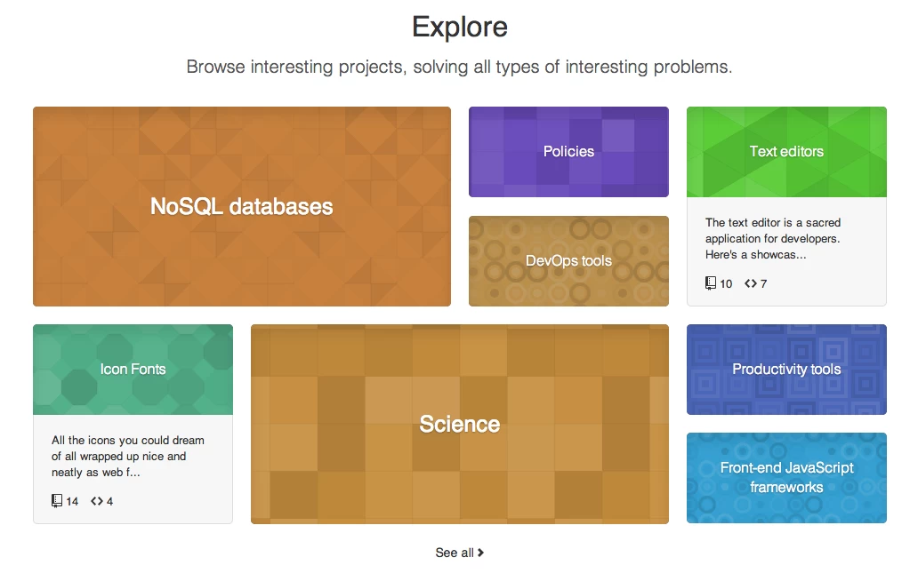918x581 pixels.
Task: Open the green Text editors banner
Action: 786,152
